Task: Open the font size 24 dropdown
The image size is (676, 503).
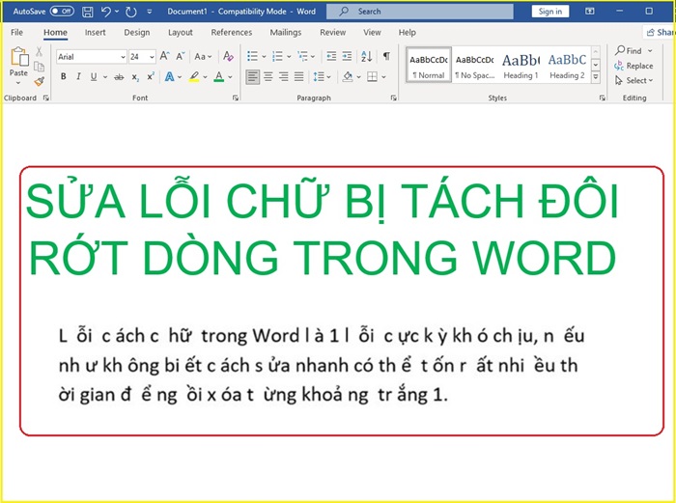Action: [x=152, y=57]
